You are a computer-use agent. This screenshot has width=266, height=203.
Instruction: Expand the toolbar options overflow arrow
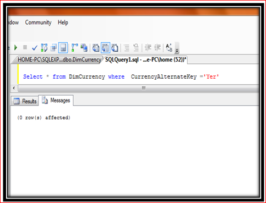(177, 51)
